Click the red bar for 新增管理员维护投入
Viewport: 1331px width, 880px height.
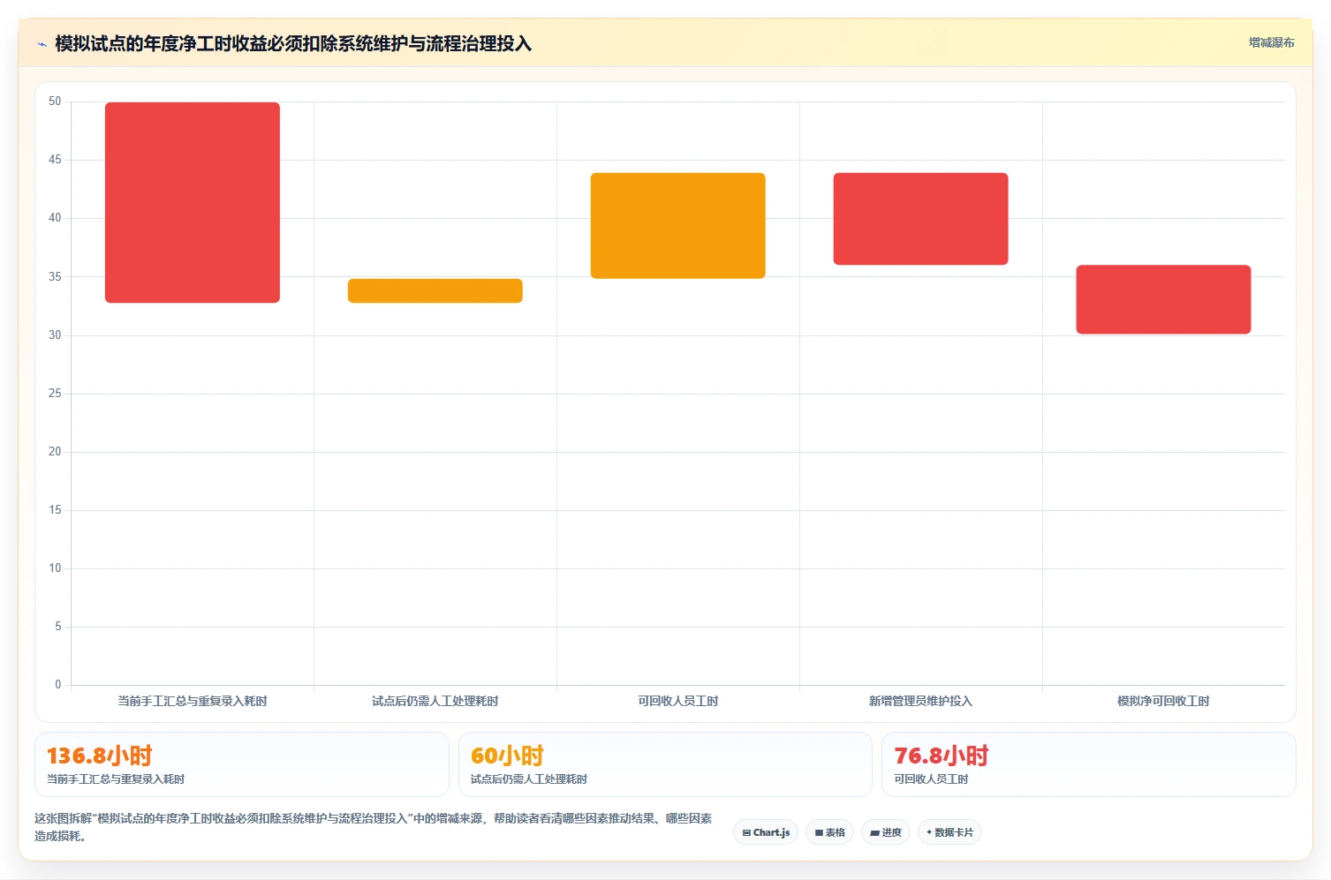[920, 219]
